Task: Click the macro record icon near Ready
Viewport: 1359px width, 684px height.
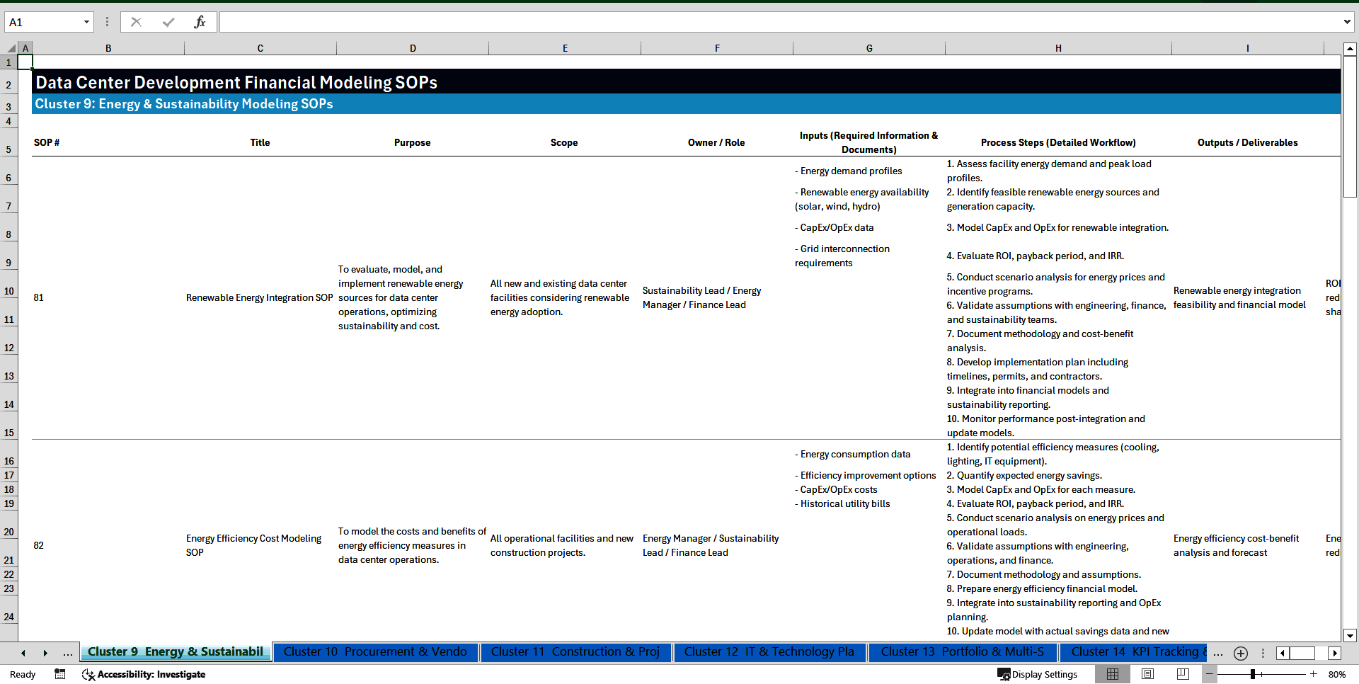Action: pos(60,674)
